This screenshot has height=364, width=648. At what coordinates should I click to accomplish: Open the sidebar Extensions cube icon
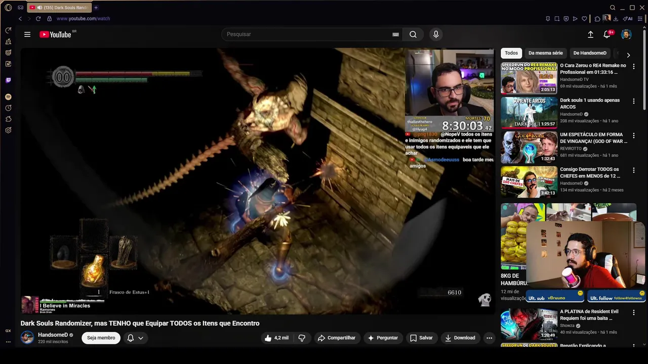[8, 119]
